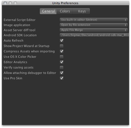Open the External Script Editor dropdown
This screenshot has height=128, width=131.
pos(94,20)
